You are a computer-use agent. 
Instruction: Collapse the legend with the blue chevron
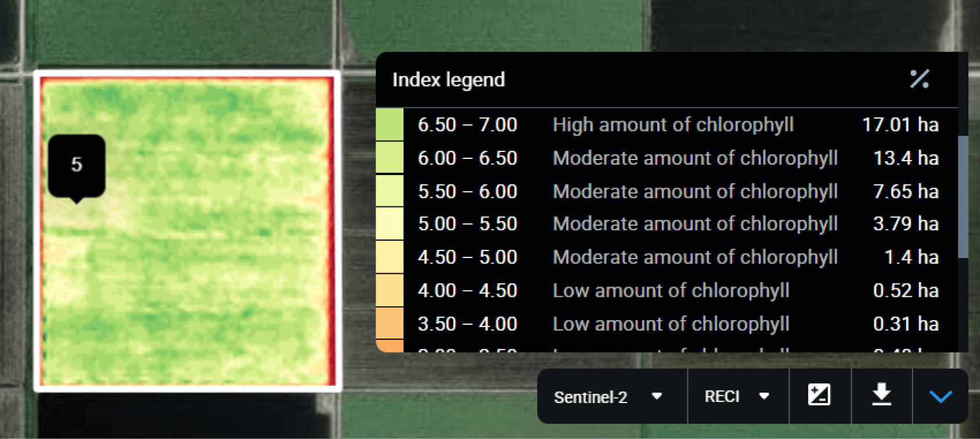[941, 397]
